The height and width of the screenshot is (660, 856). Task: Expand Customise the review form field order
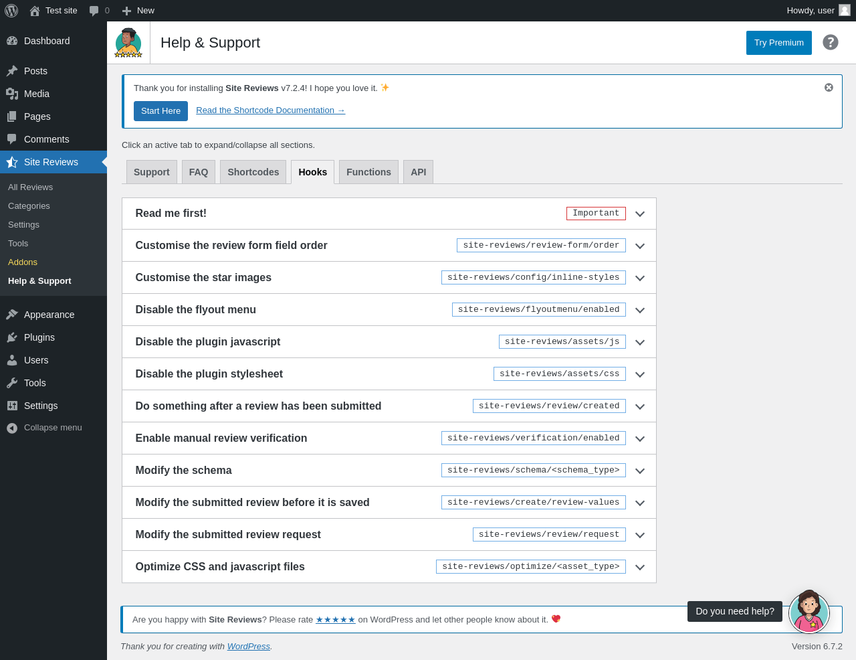(389, 246)
